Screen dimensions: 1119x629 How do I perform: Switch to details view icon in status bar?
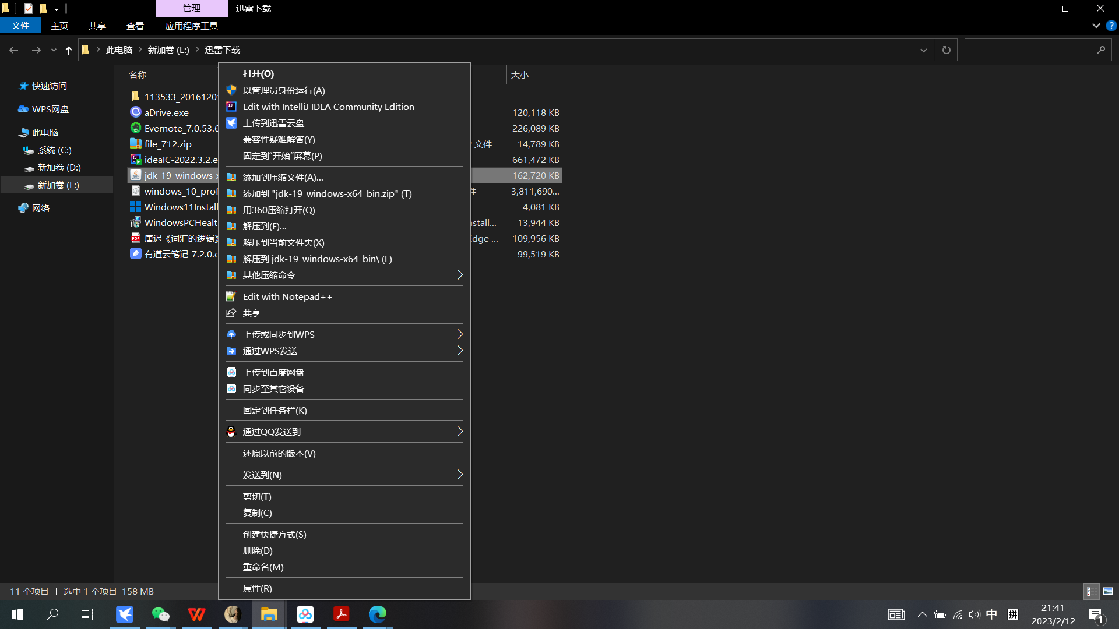[x=1090, y=591]
